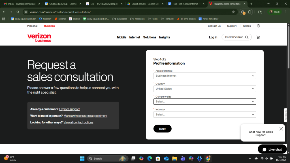Reload the page using refresh icon
This screenshot has height=163, width=290.
(x=18, y=12)
